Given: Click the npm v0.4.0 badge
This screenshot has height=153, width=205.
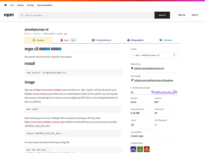Looking at the screenshot, I should 45,49.
